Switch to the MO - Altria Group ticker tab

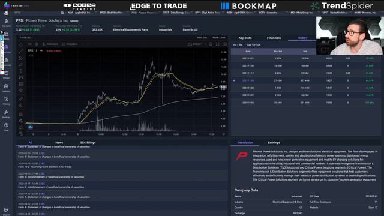tap(302, 13)
